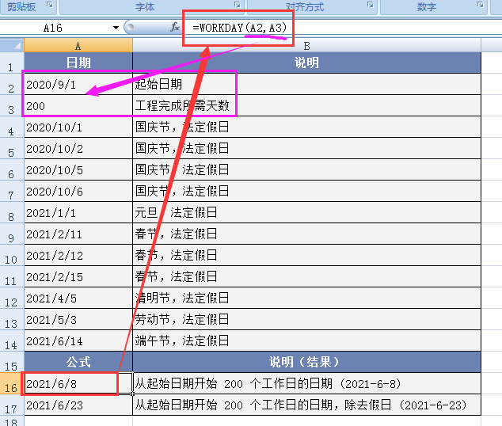Select row 17 header

coord(12,405)
